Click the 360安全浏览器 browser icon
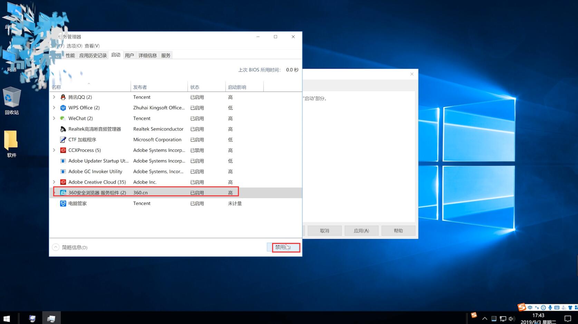Viewport: 578px width, 324px height. click(63, 193)
